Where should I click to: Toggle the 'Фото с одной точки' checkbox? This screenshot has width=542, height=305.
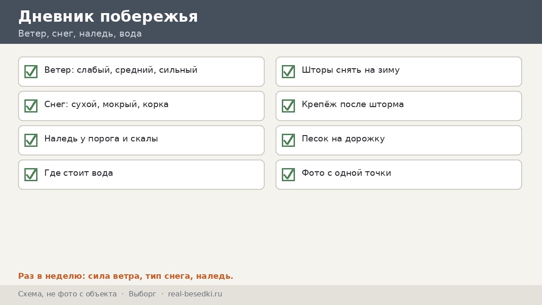[288, 174]
